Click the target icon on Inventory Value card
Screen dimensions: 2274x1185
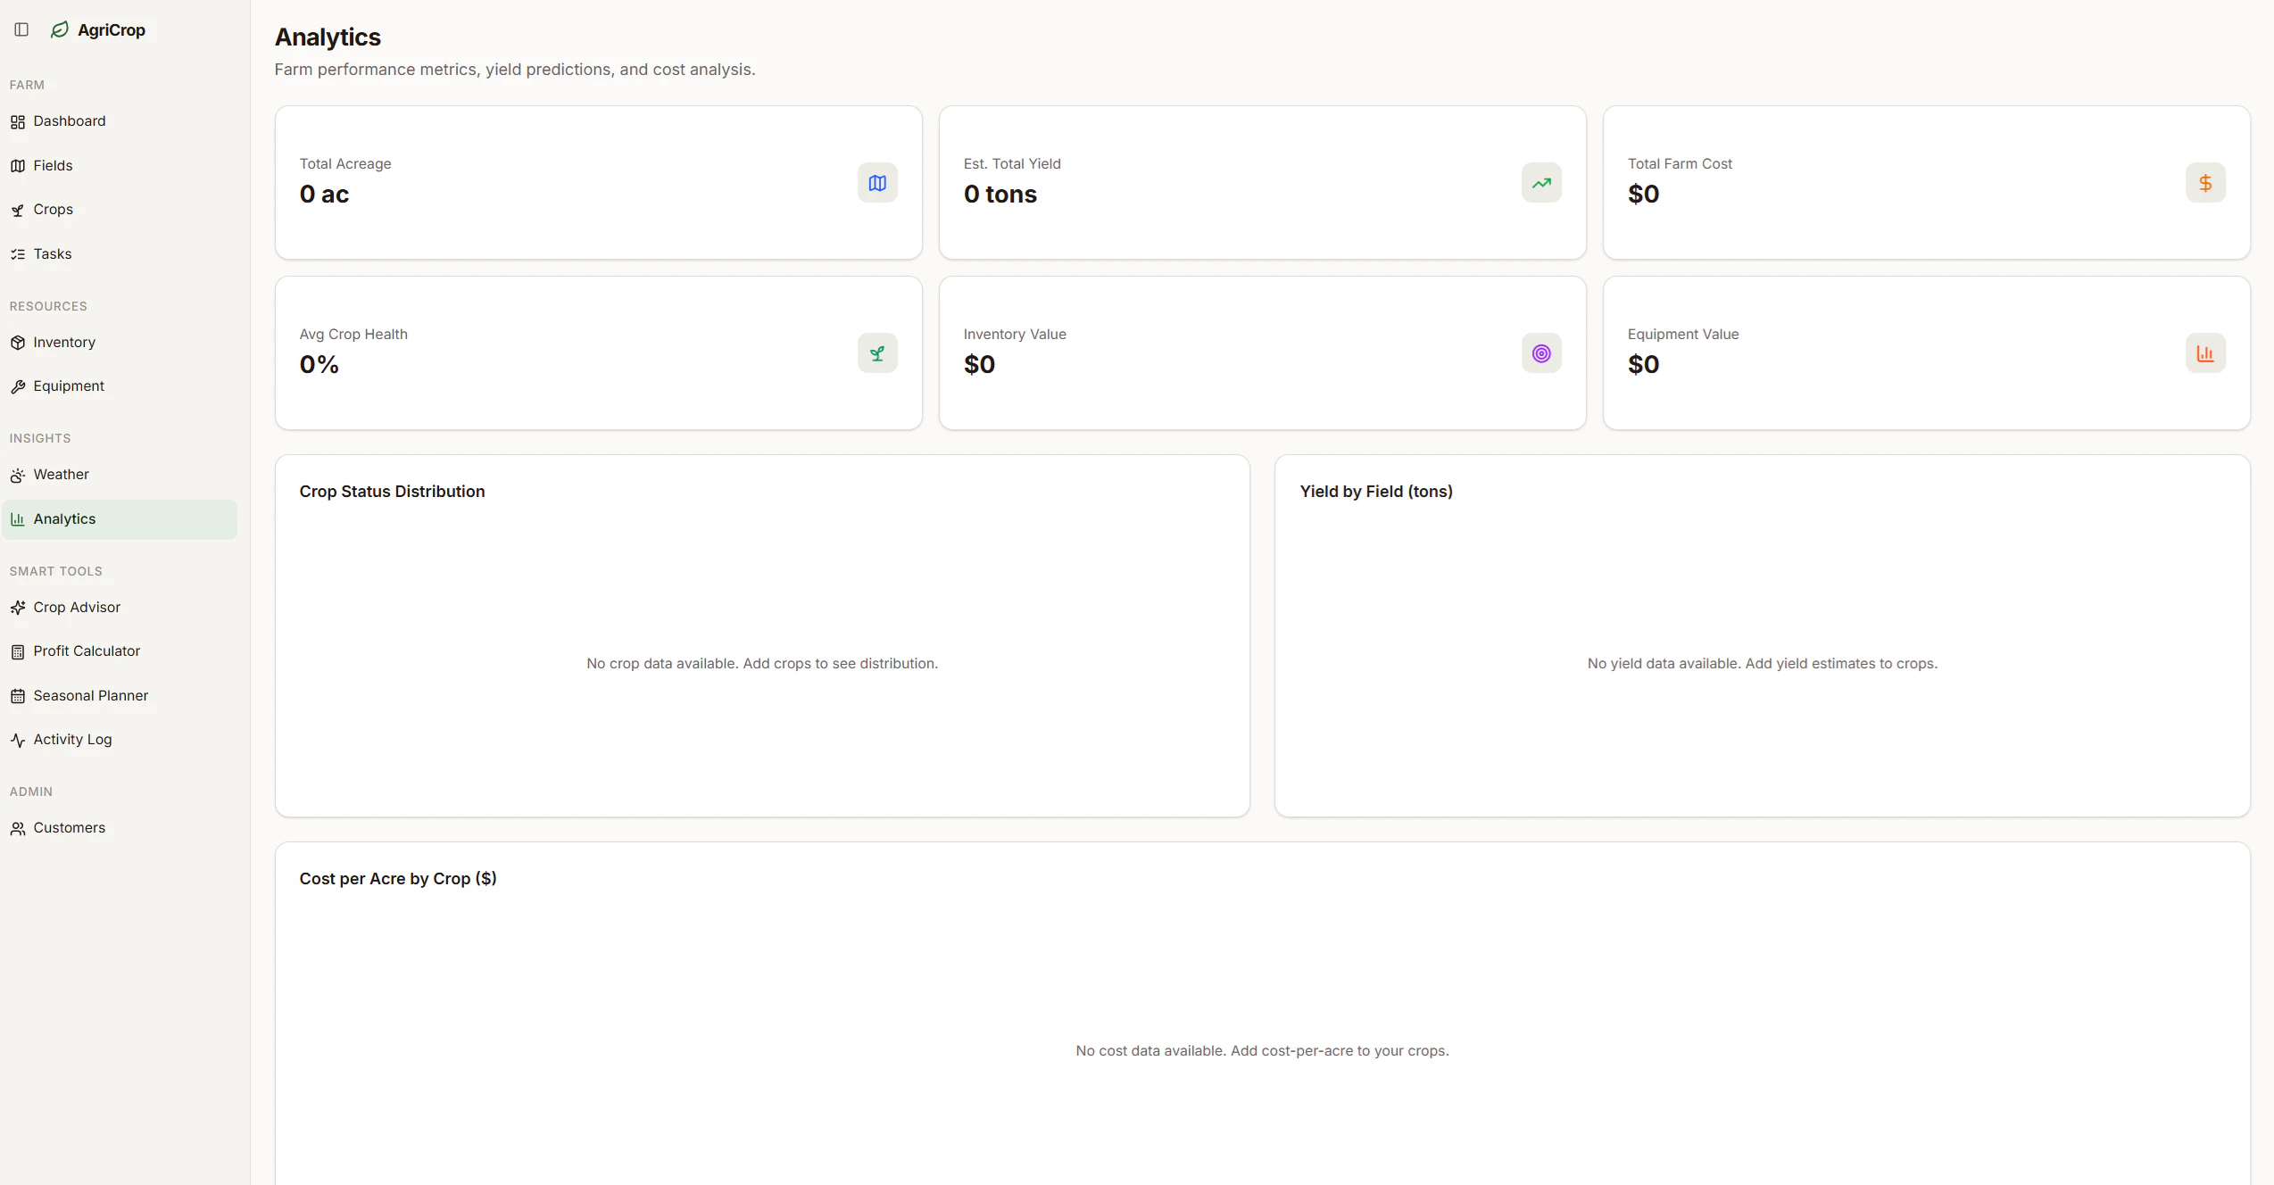click(1541, 353)
